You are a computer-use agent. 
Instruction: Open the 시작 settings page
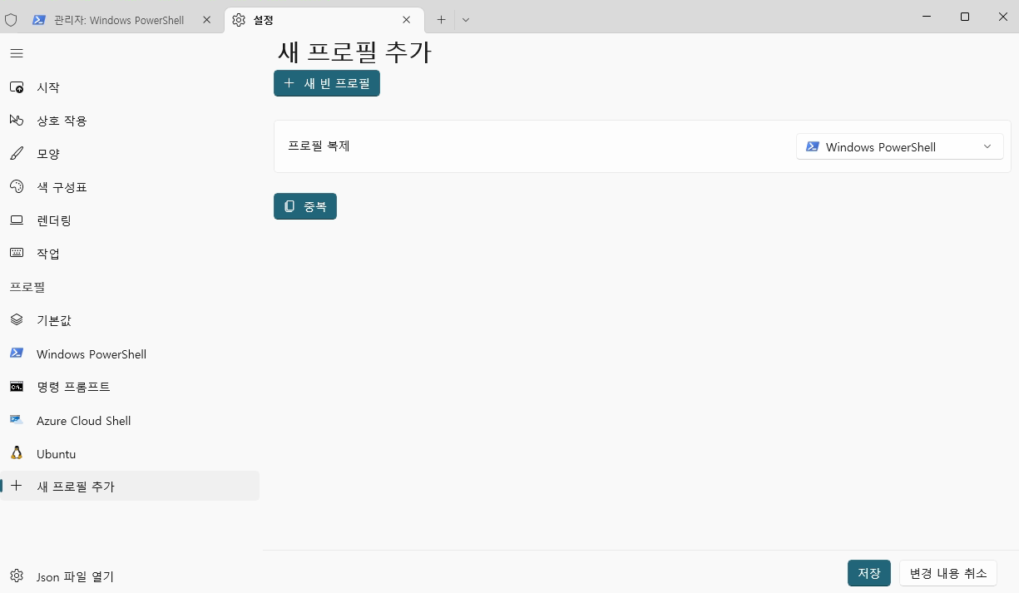click(x=130, y=87)
